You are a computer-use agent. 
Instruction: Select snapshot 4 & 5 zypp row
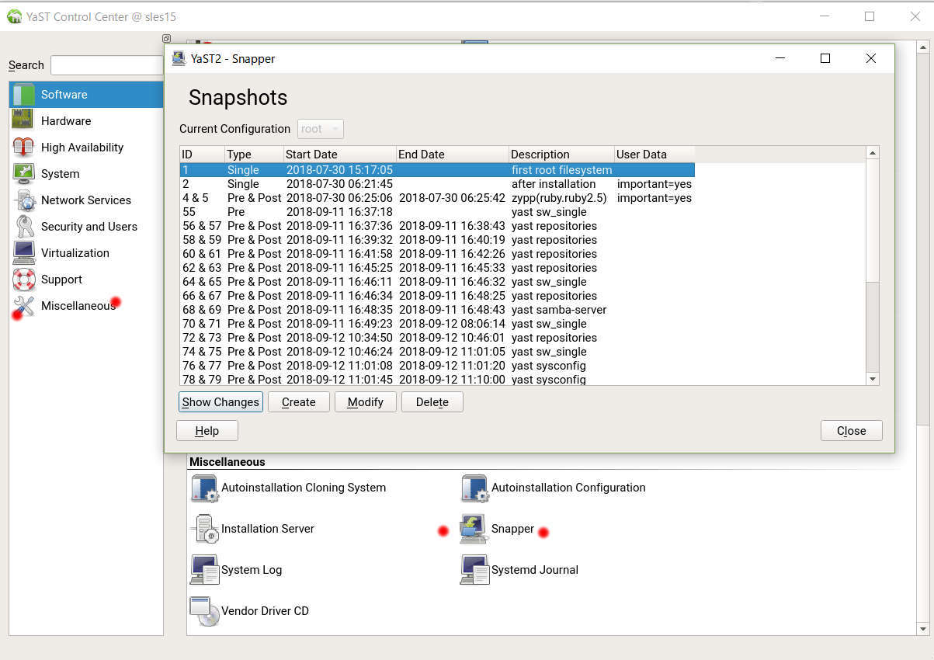pos(437,198)
